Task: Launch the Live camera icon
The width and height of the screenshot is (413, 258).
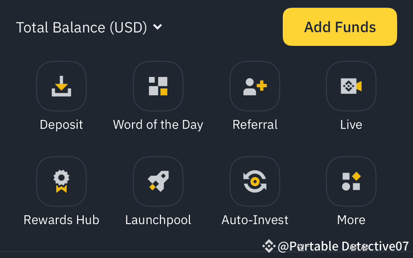Action: tap(351, 86)
